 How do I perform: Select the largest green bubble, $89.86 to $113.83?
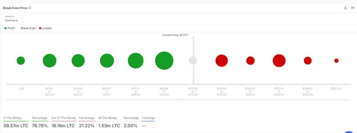pos(164,61)
